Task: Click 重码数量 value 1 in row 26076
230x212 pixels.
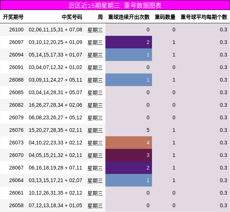Action: (174, 130)
